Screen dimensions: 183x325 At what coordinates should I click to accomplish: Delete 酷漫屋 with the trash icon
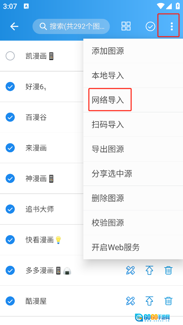(x=168, y=301)
